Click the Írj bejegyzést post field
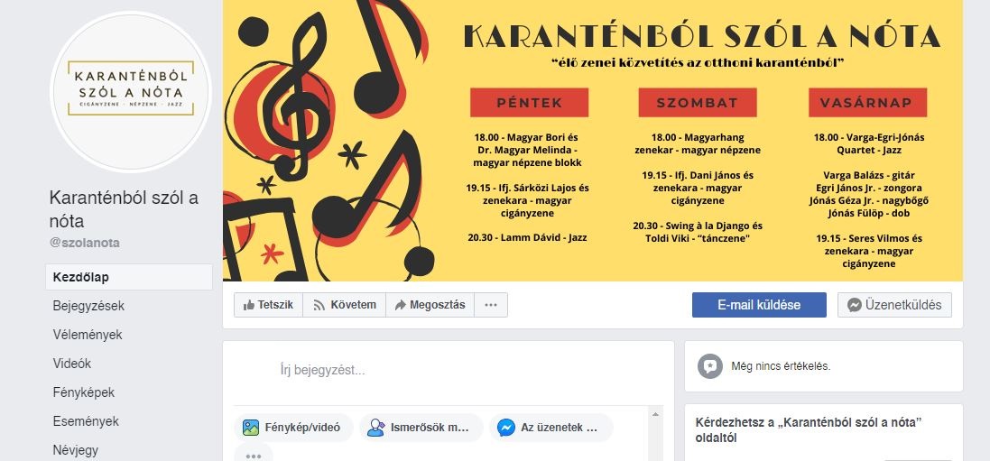This screenshot has width=990, height=461. [x=449, y=370]
